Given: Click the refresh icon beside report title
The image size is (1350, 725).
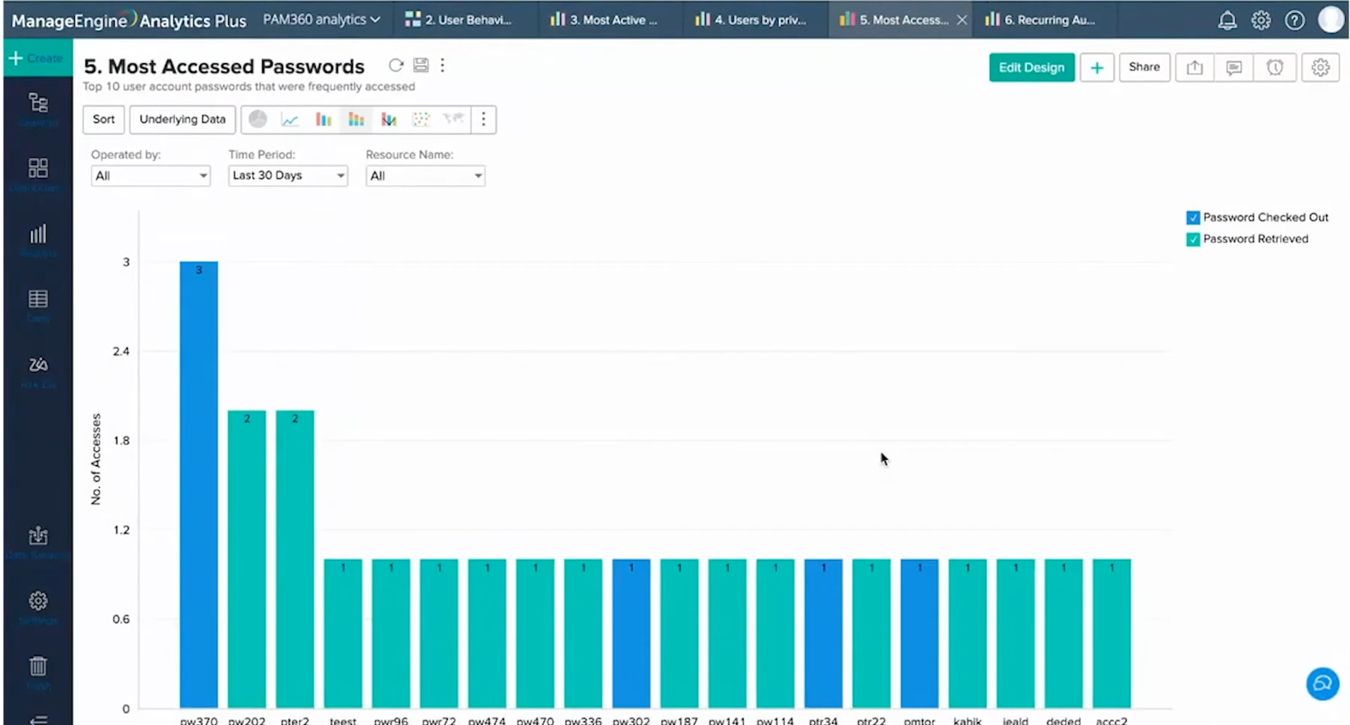Looking at the screenshot, I should pyautogui.click(x=396, y=66).
